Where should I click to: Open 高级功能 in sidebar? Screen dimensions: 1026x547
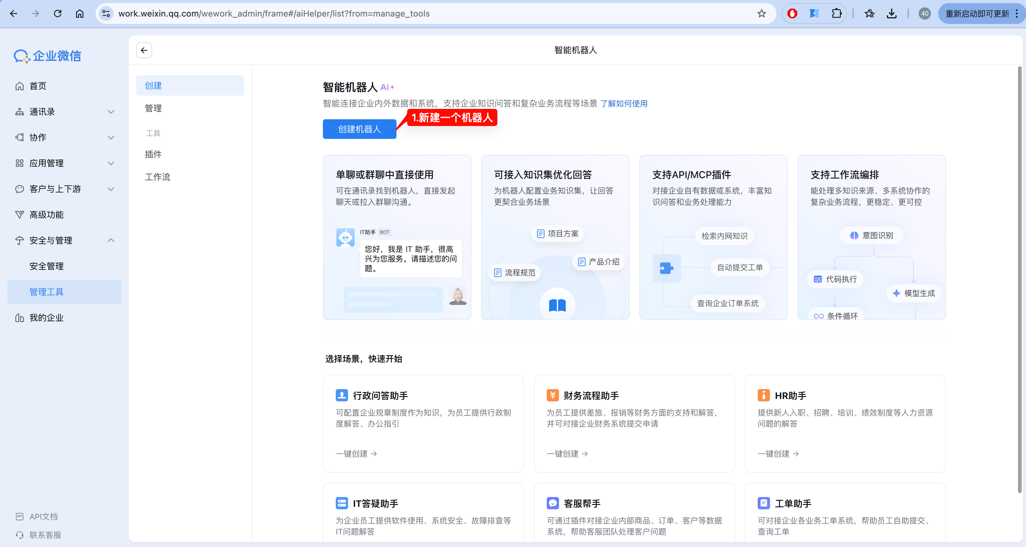coord(64,215)
